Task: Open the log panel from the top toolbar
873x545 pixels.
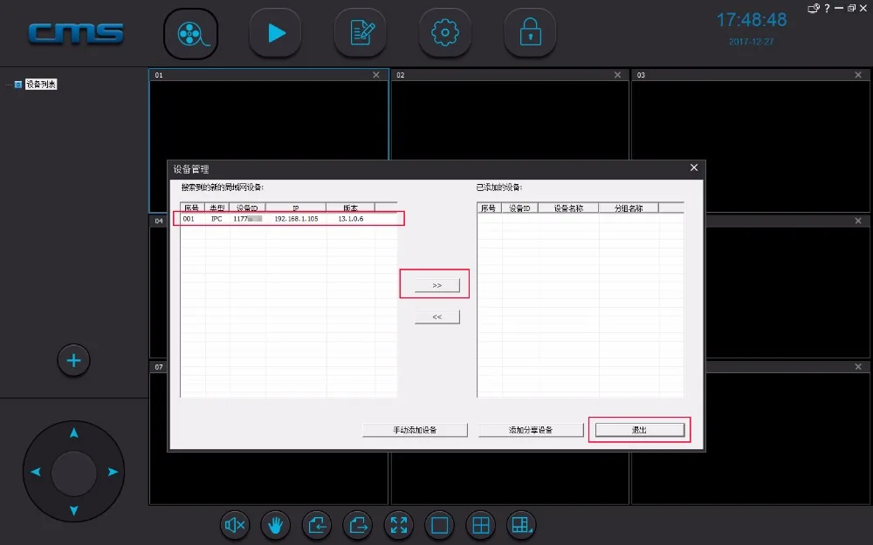Action: point(361,32)
